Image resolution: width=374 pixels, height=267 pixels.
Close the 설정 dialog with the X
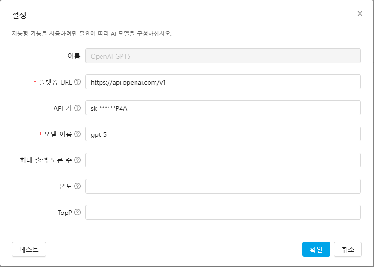(x=360, y=13)
